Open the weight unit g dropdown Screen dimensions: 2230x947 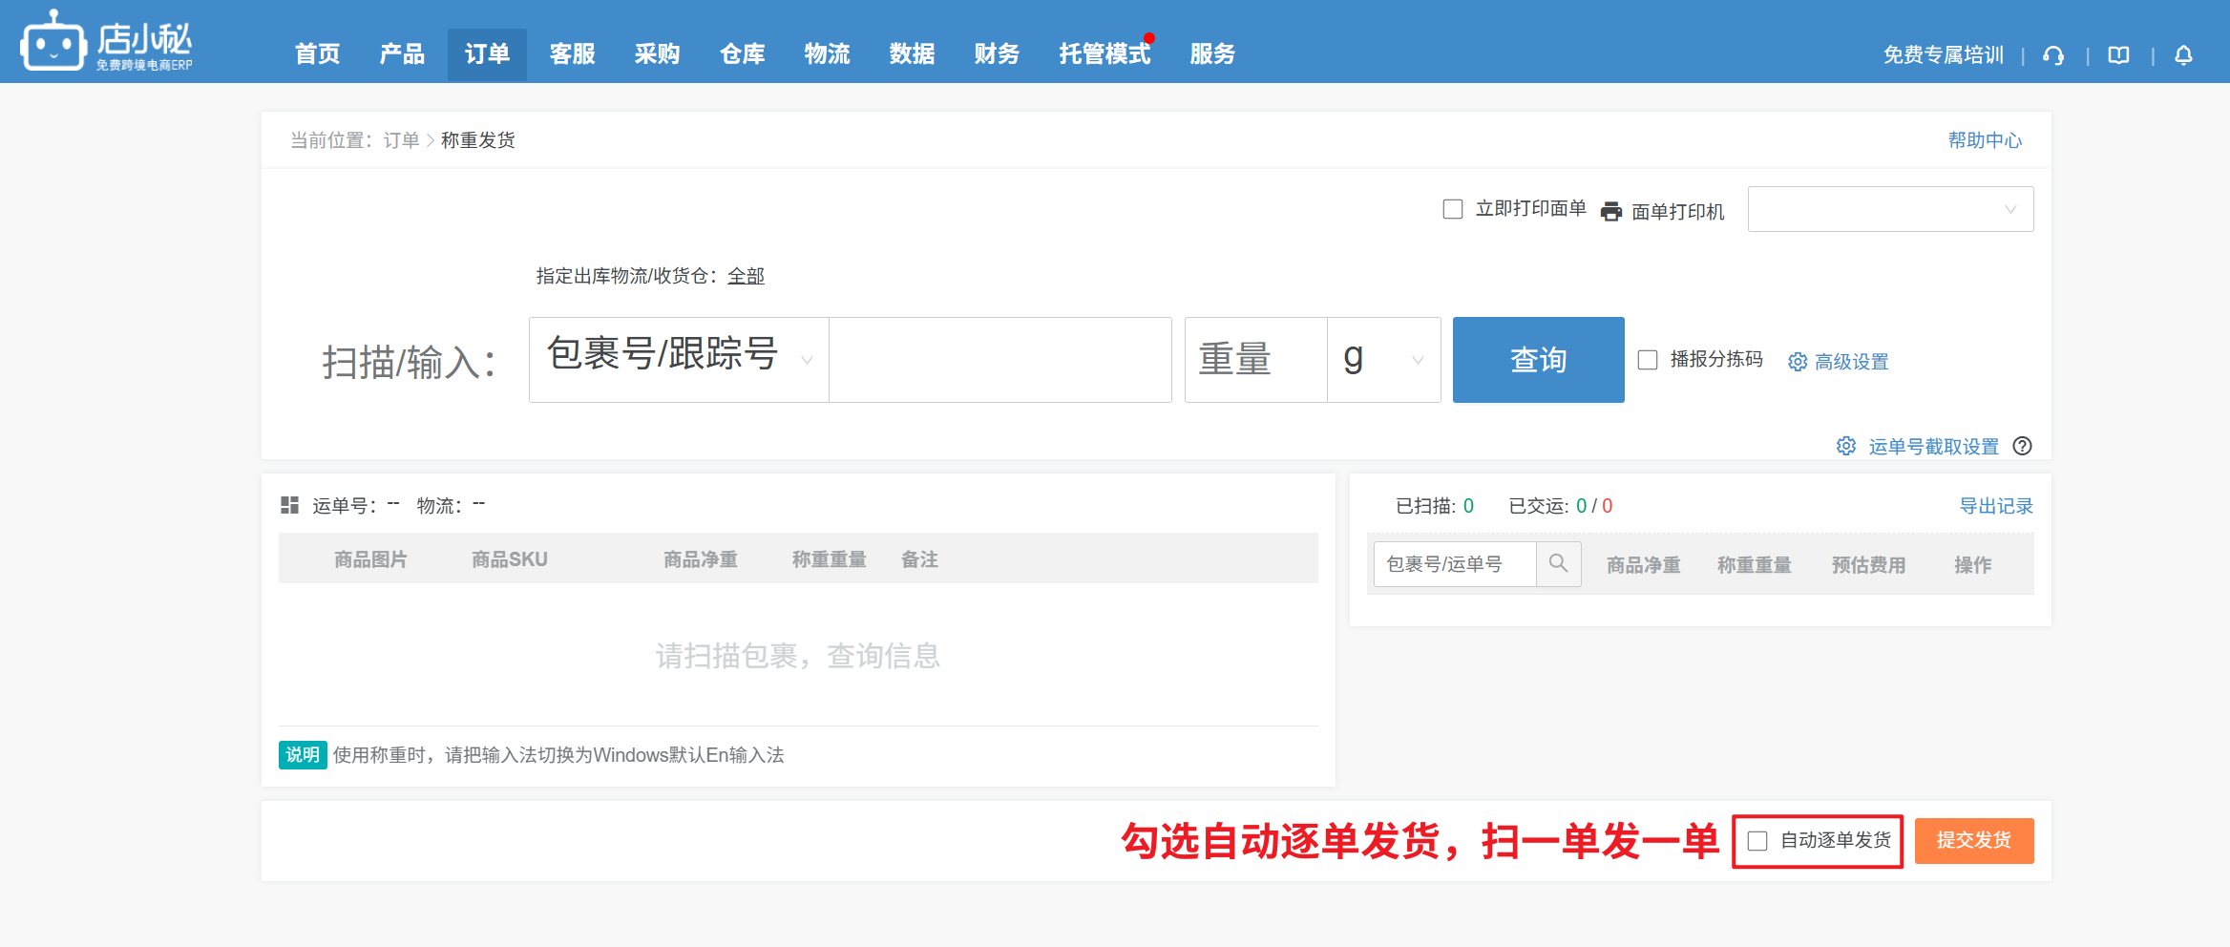click(1383, 360)
